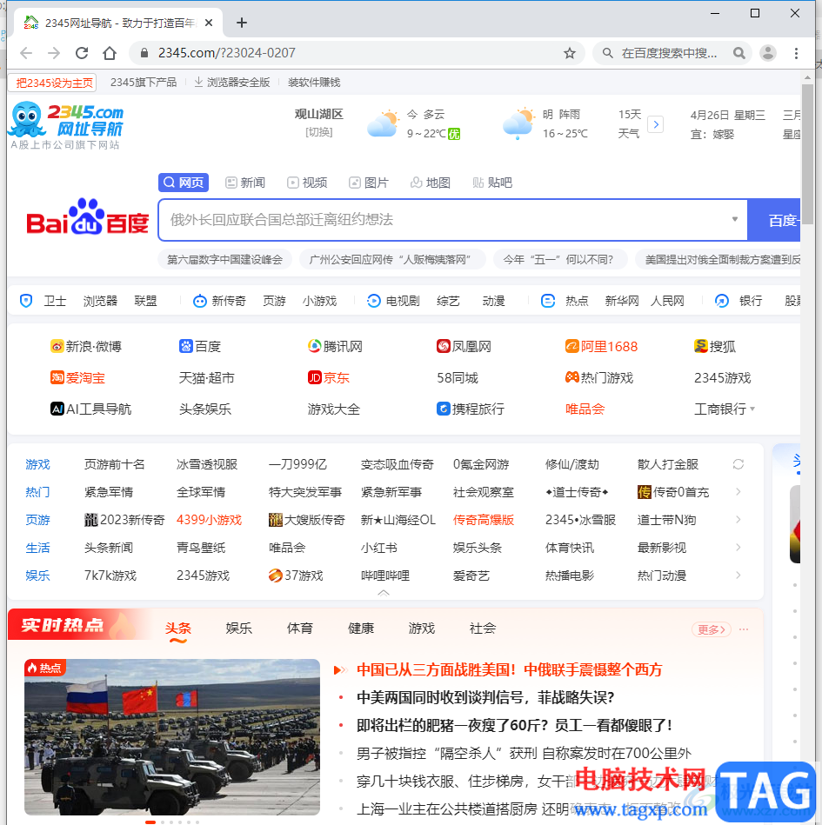The image size is (822, 825).
Task: Open the home page icon
Action: [x=110, y=53]
